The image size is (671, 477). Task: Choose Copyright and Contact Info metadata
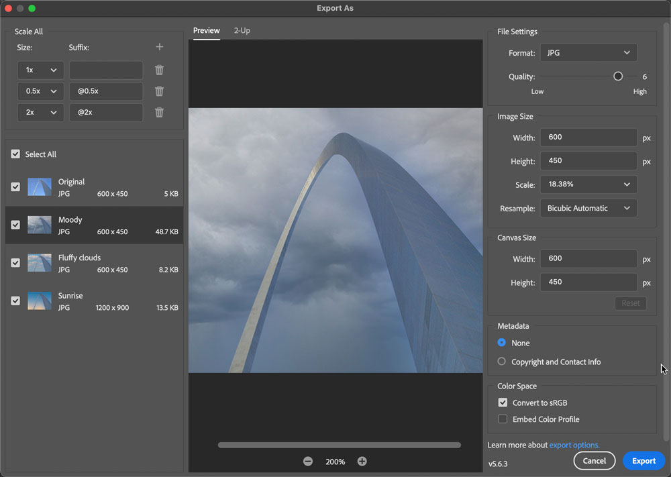[x=502, y=362]
